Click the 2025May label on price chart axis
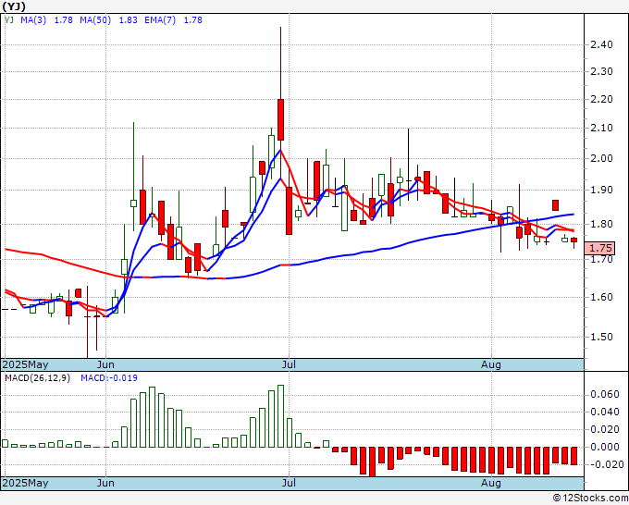 [x=25, y=364]
